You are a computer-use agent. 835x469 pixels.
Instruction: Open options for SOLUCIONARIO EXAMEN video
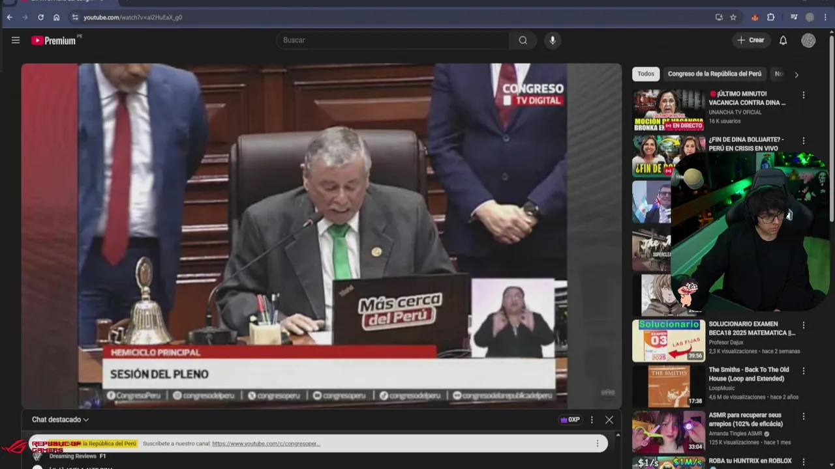[803, 325]
